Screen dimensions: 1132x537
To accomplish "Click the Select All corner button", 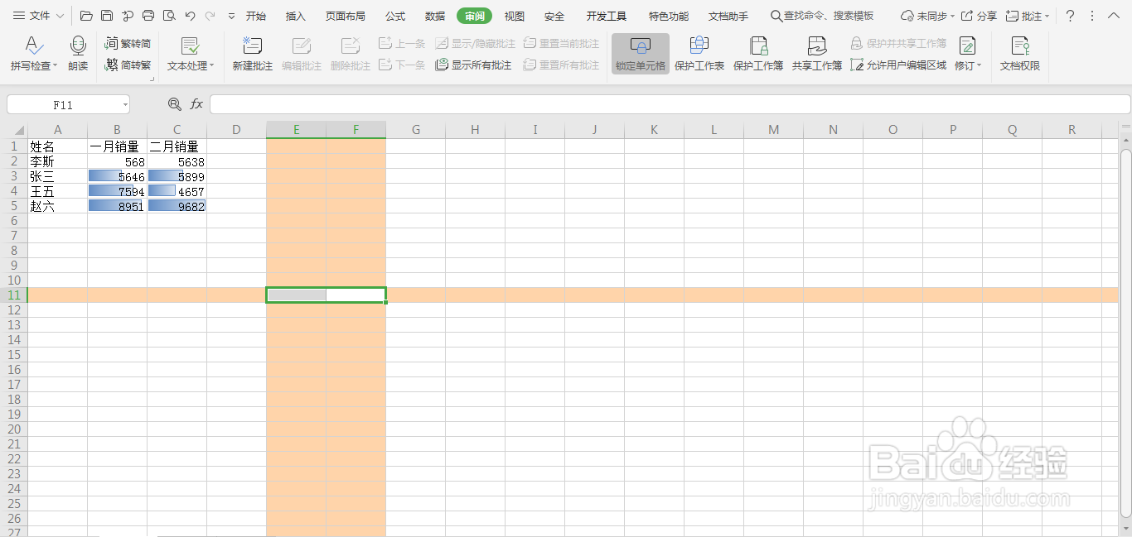I will pos(13,129).
